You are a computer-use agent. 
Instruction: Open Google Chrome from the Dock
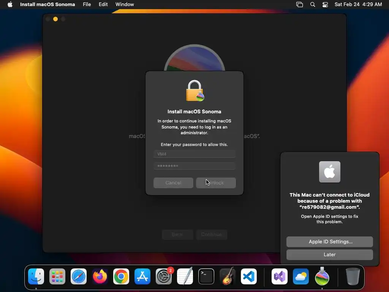click(x=121, y=276)
